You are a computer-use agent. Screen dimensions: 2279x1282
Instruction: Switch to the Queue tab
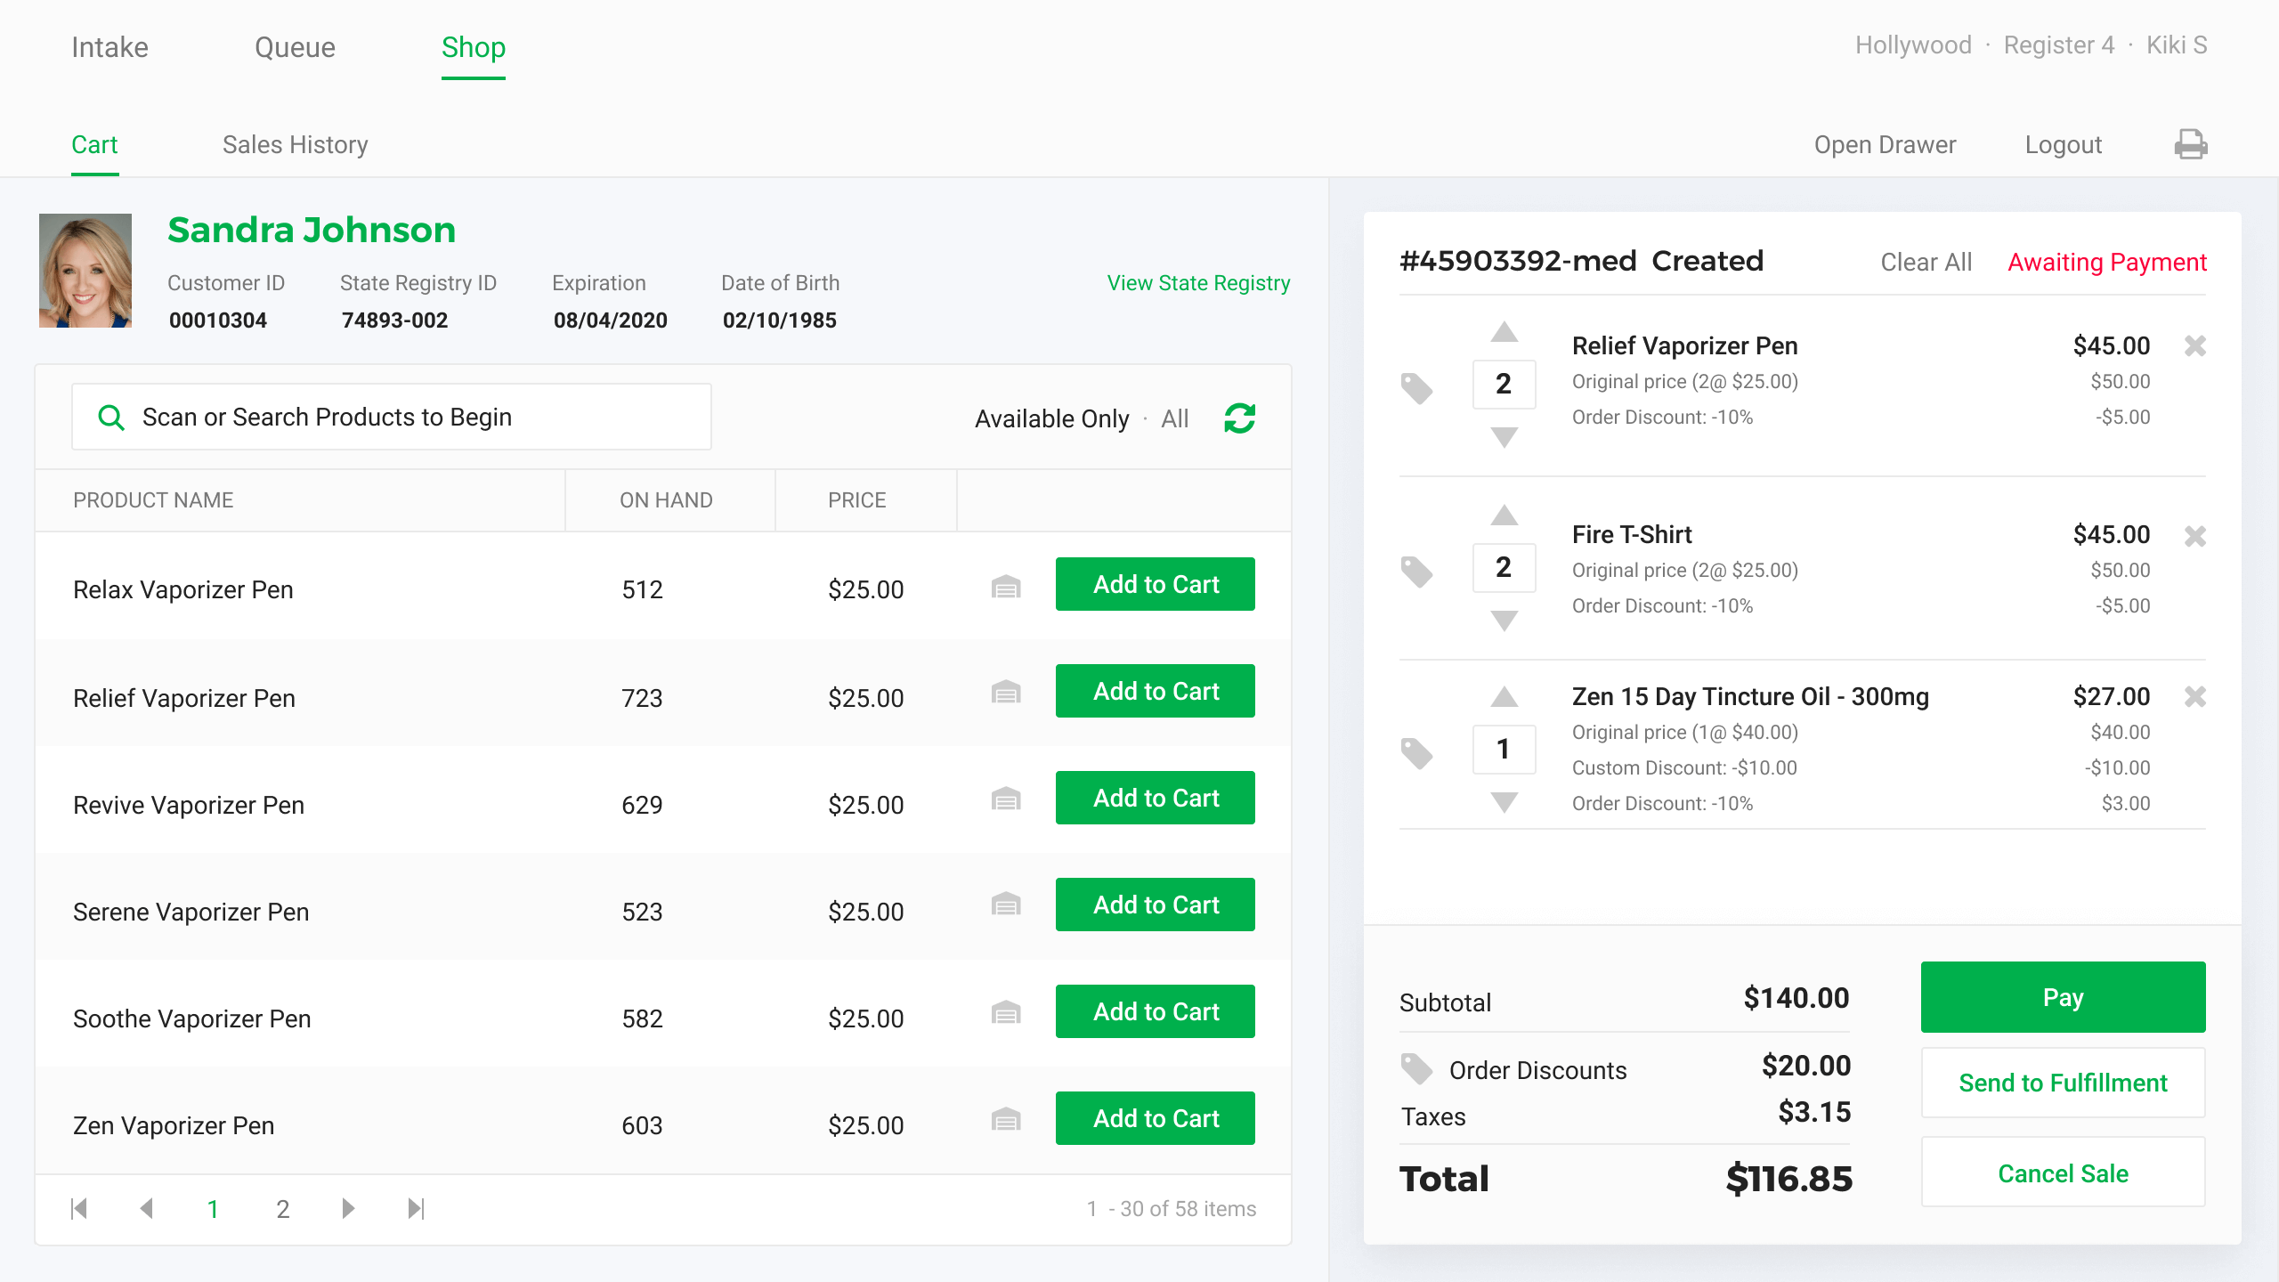pyautogui.click(x=295, y=46)
